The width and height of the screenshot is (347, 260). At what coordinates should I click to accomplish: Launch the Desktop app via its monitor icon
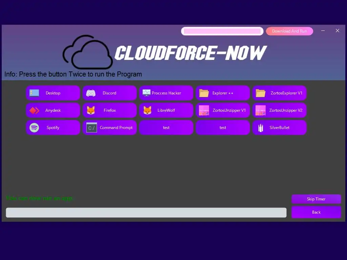coord(34,93)
